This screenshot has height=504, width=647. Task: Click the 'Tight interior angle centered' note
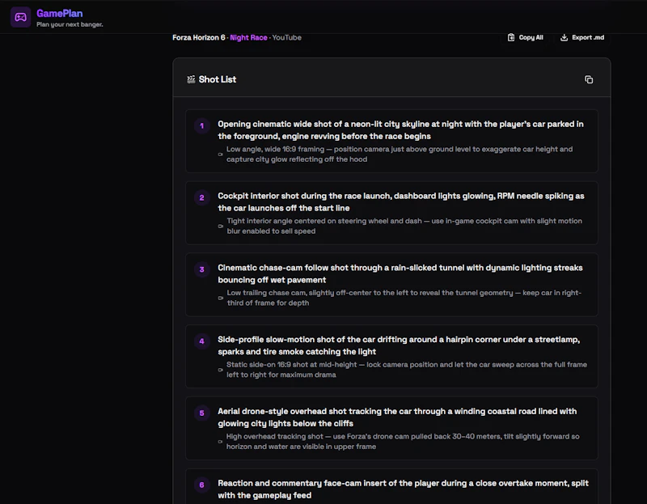click(x=404, y=226)
